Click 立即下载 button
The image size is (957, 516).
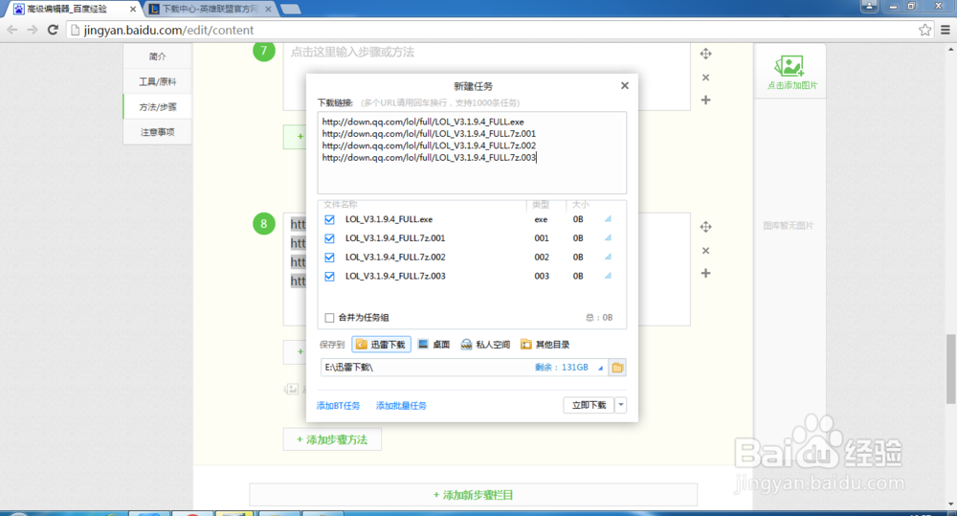pos(589,405)
